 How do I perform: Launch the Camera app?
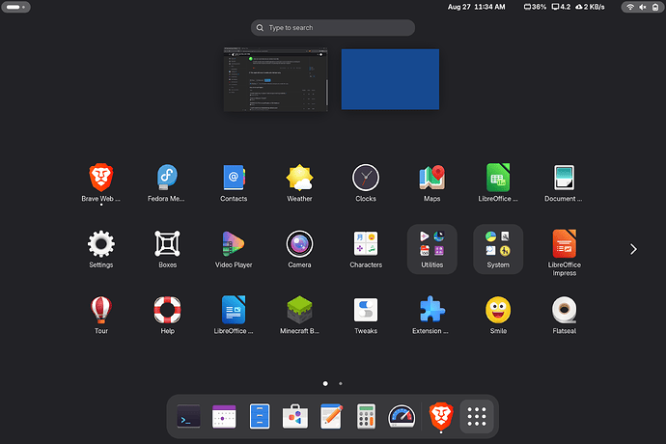coord(299,249)
